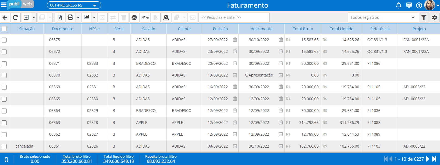
Task: Click the disabled duplicate icon
Action: tap(42, 17)
